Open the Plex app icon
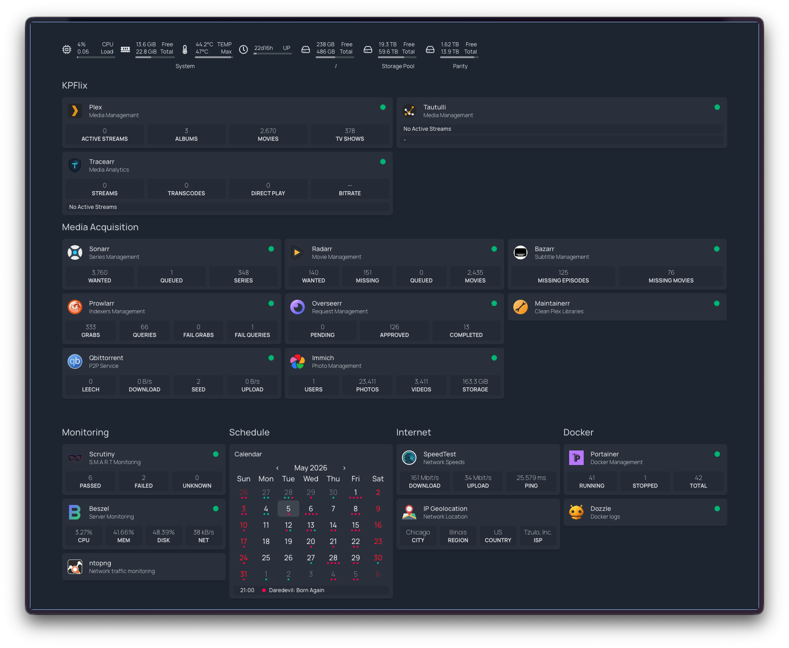Viewport: 789px width, 648px height. coord(75,111)
